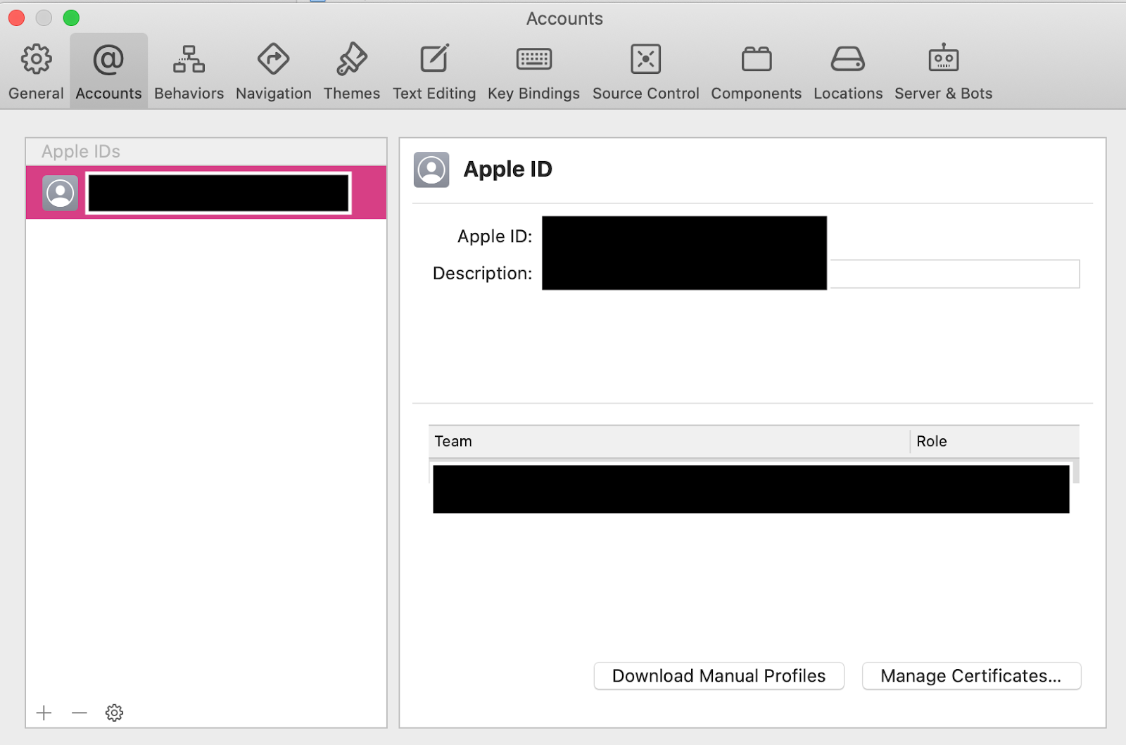Open Server & Bots preferences
This screenshot has height=745, width=1126.
click(x=943, y=72)
